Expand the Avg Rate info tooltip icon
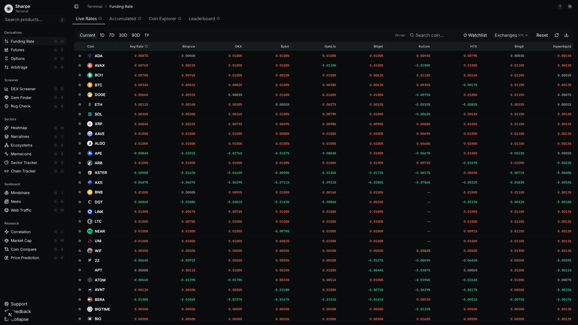This screenshot has height=325, width=578. tap(147, 46)
